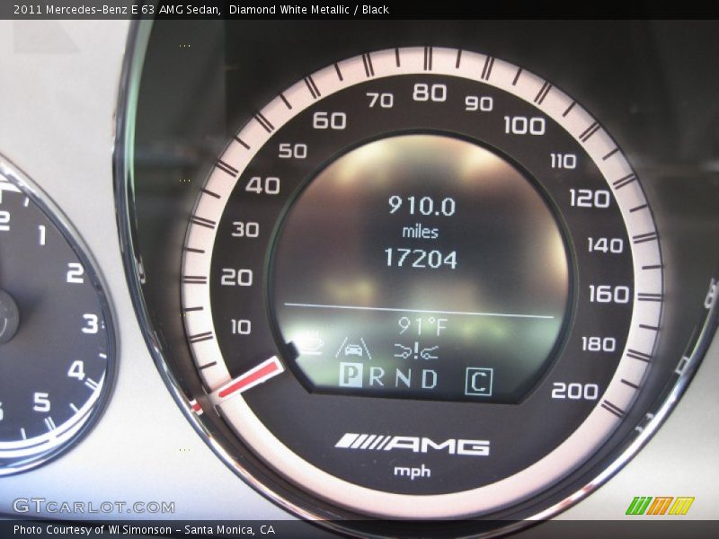
Task: Click the 17204 odometer reading
Action: click(x=421, y=259)
